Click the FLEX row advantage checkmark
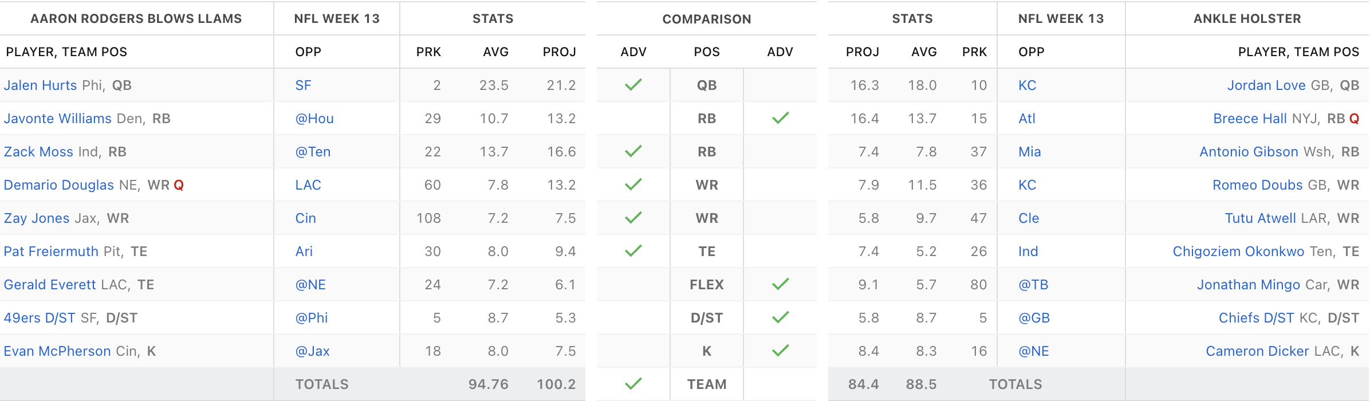 pos(780,284)
